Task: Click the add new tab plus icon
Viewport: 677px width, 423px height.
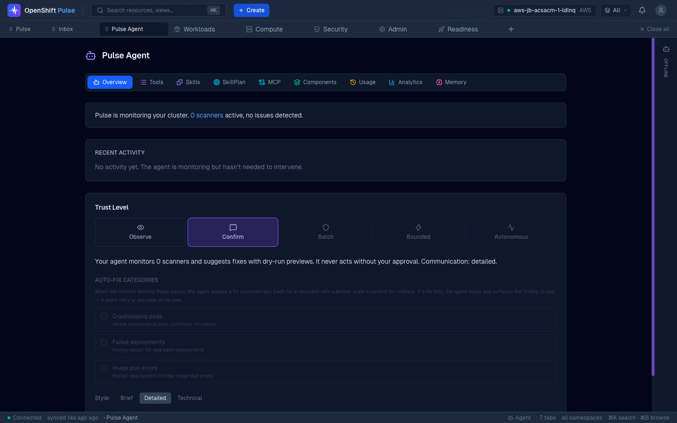Action: click(x=511, y=29)
